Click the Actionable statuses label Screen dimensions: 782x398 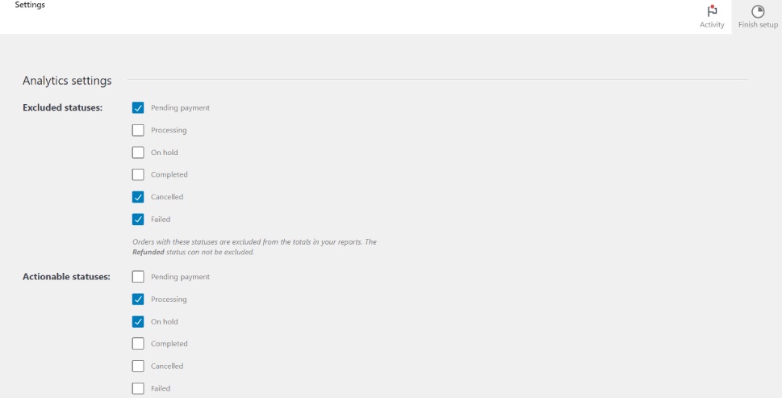pos(66,277)
